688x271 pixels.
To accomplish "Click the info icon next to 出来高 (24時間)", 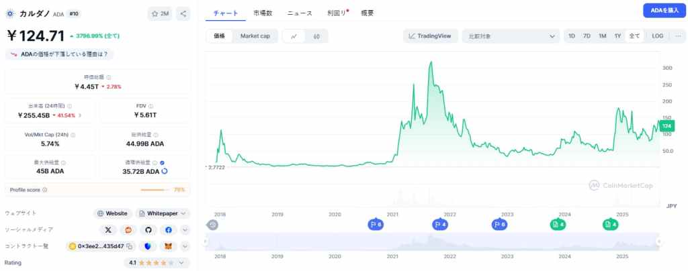I will (70, 106).
